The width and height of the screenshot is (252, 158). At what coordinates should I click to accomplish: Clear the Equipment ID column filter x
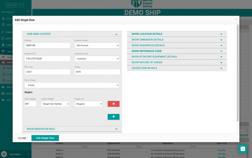coord(139,146)
